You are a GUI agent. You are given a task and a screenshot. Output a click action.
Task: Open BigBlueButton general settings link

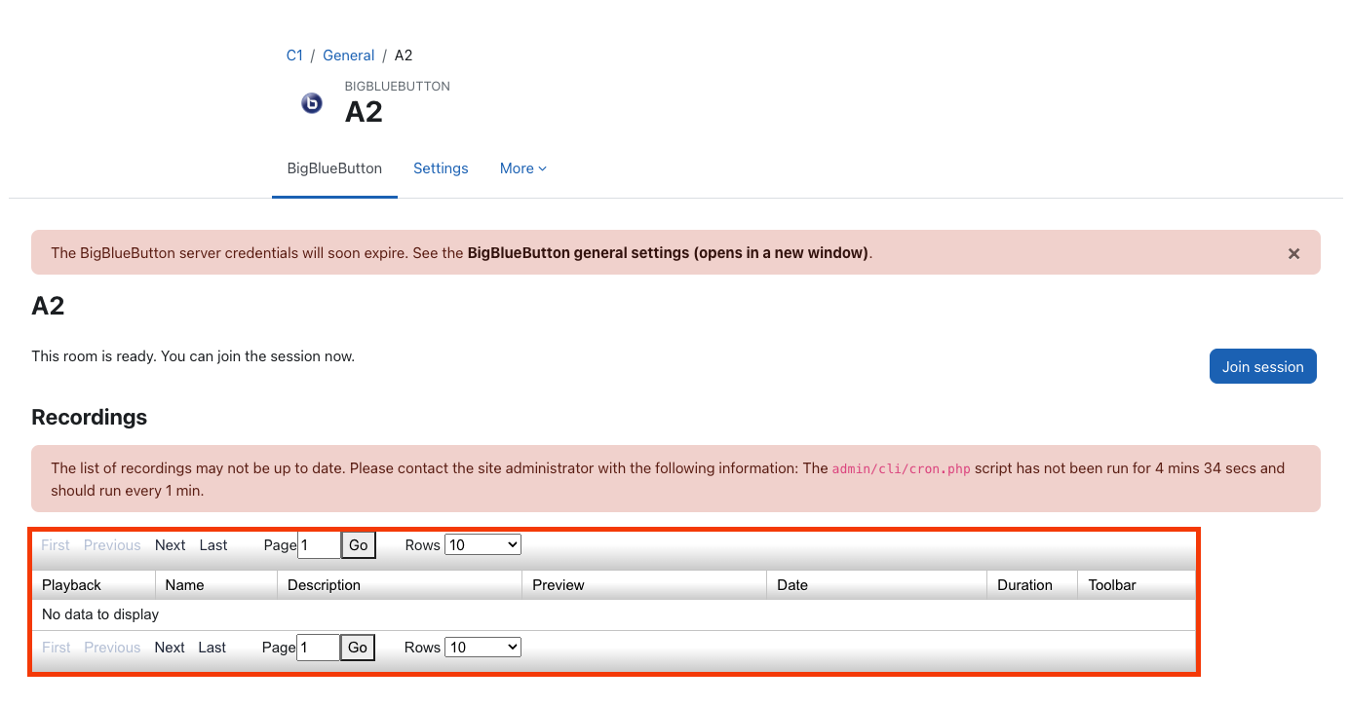668,253
